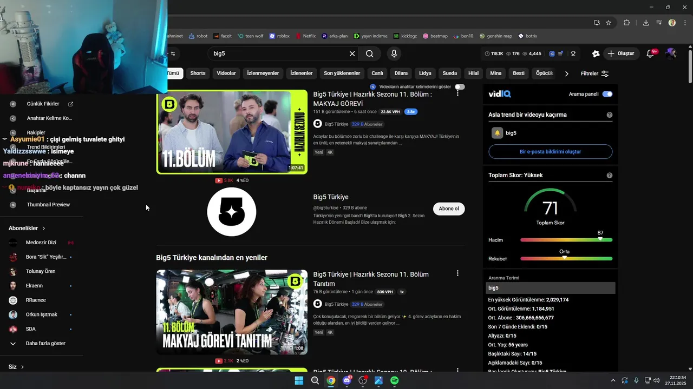Open the vidIQ trophy icon in header
This screenshot has width=693, height=389.
(573, 53)
